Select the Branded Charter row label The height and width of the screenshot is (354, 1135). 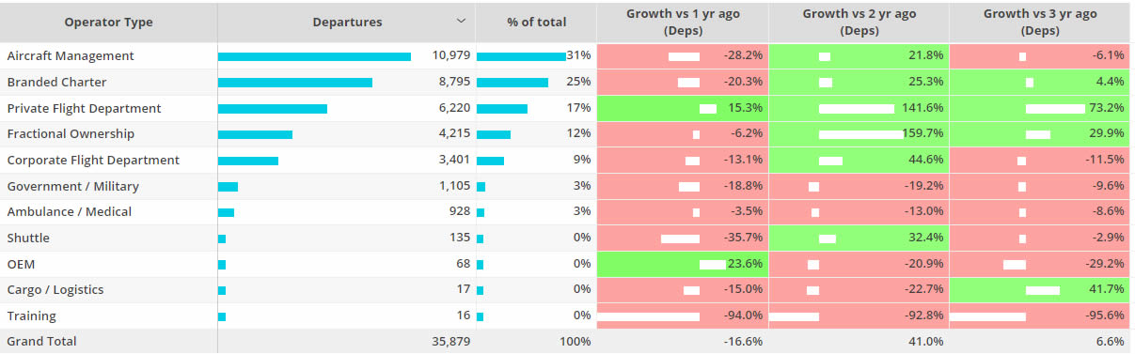click(57, 83)
